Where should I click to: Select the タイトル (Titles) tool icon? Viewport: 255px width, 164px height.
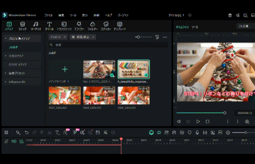(49, 24)
